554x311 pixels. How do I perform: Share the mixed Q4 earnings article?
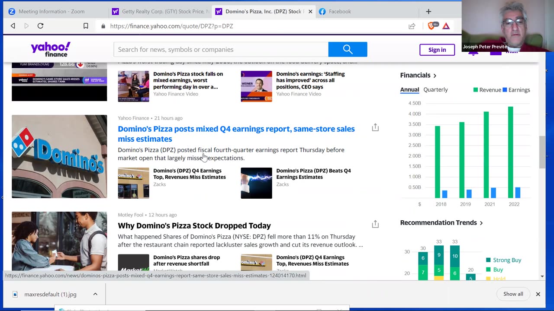coord(375,127)
